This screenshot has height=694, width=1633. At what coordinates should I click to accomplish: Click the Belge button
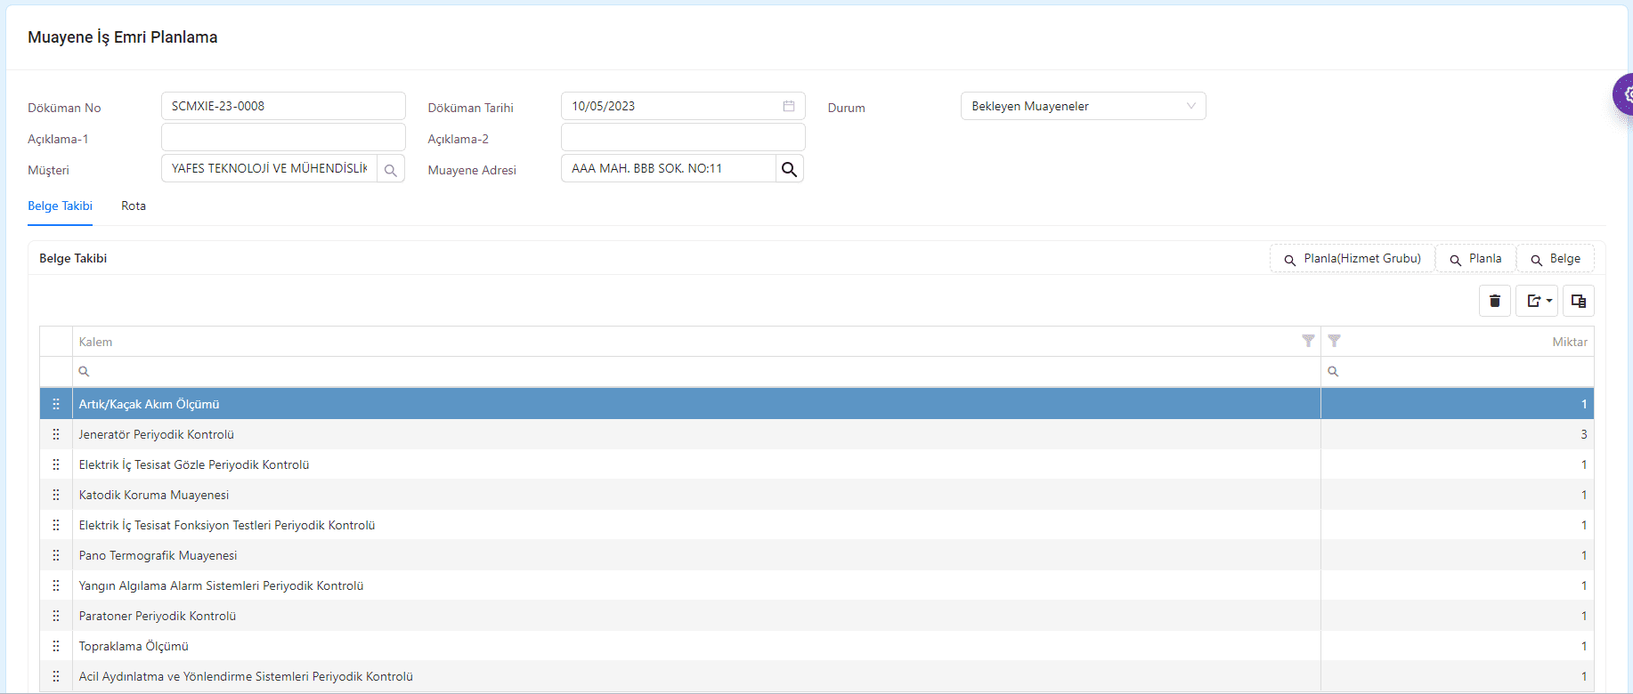coord(1556,259)
